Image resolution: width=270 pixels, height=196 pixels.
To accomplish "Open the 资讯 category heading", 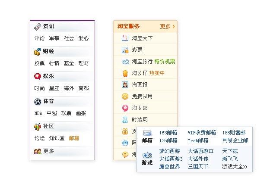I will pyautogui.click(x=48, y=26).
